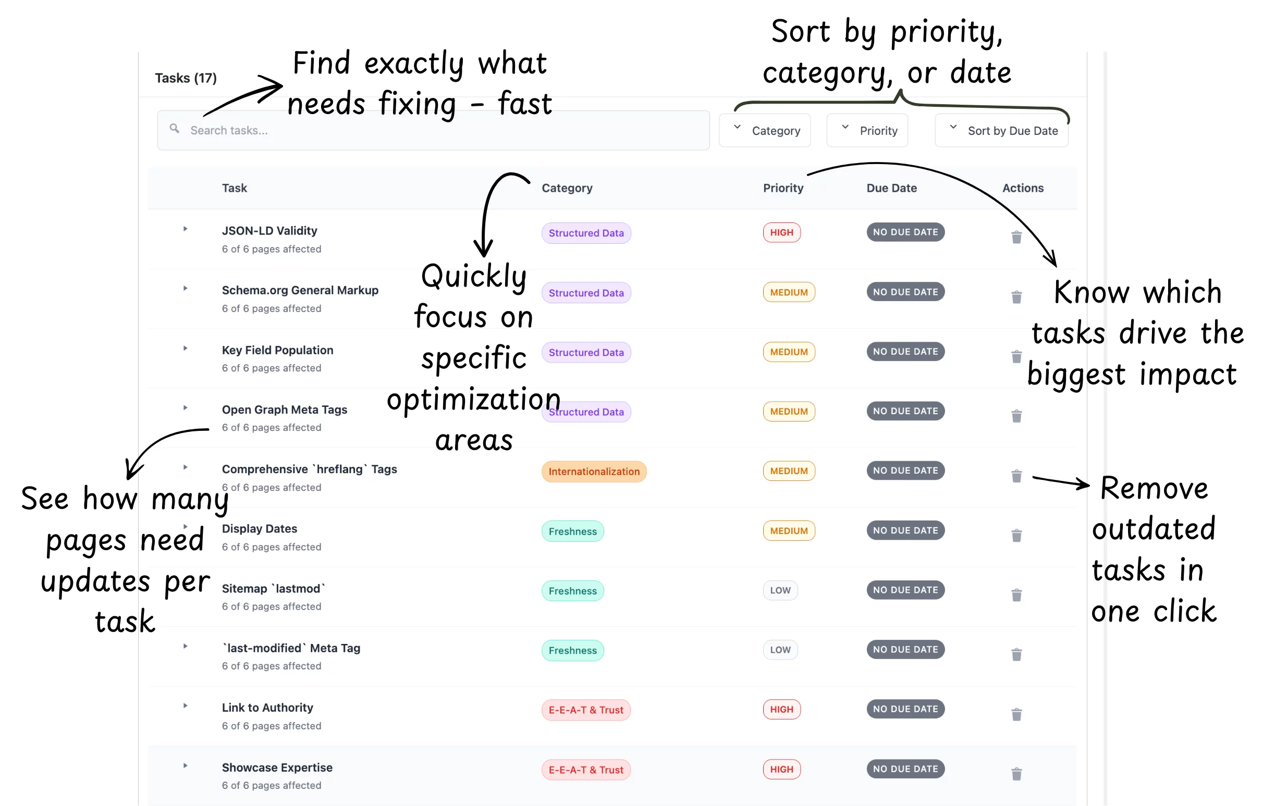The height and width of the screenshot is (806, 1275).
Task: Expand the Schema.org General Markup row
Action: (x=186, y=289)
